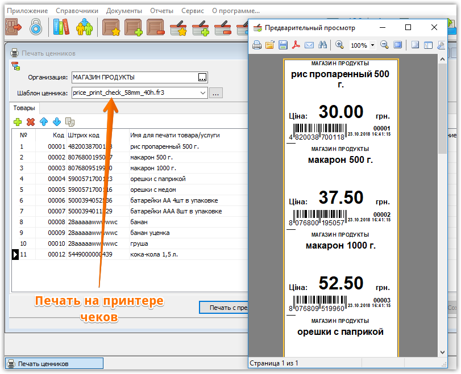Select row орешки с медом
Image resolution: width=461 pixels, height=374 pixels.
pos(130,190)
